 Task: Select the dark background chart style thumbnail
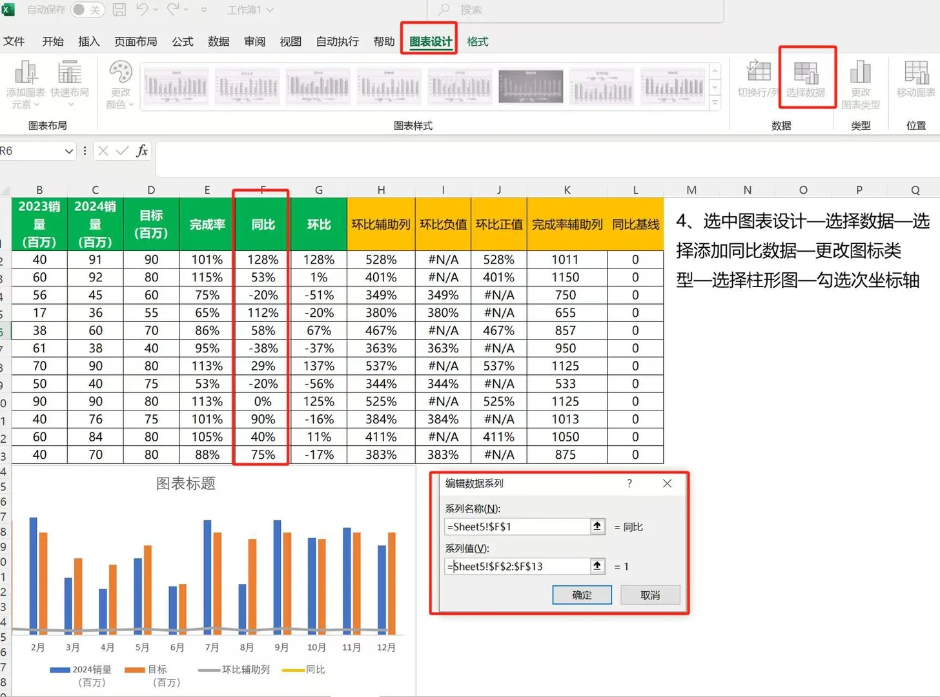(x=531, y=86)
